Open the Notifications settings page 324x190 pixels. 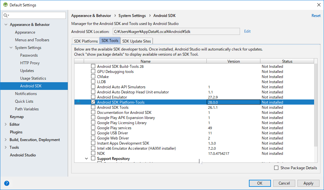tap(26, 94)
